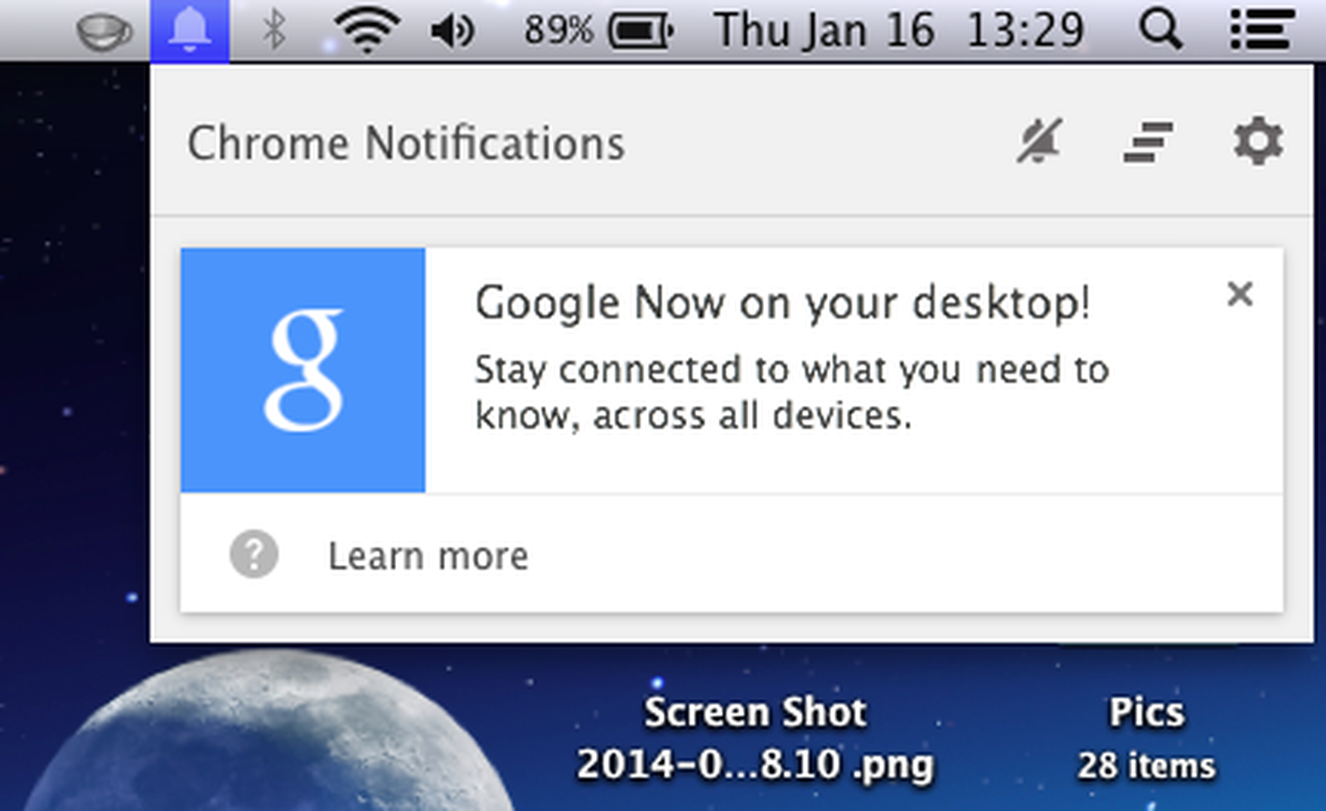The image size is (1326, 811).
Task: Click the volume speaker icon
Action: [x=452, y=31]
